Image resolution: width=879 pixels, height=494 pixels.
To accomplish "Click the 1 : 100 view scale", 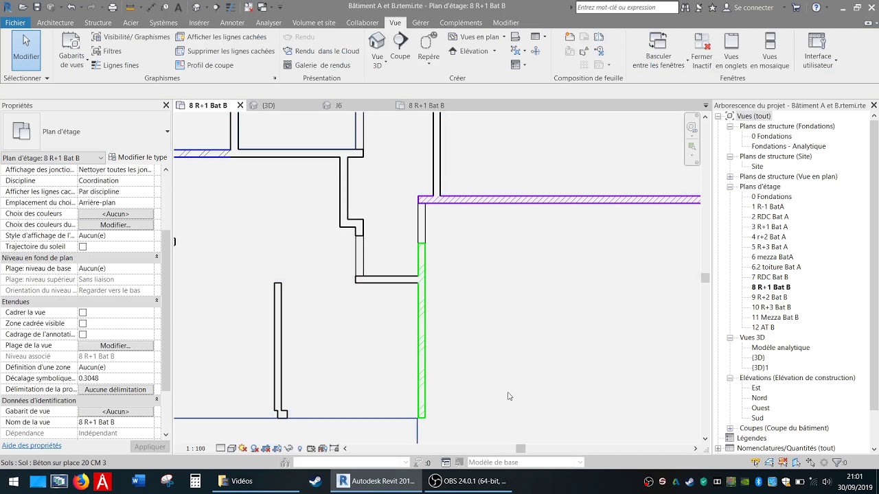I will (x=196, y=449).
